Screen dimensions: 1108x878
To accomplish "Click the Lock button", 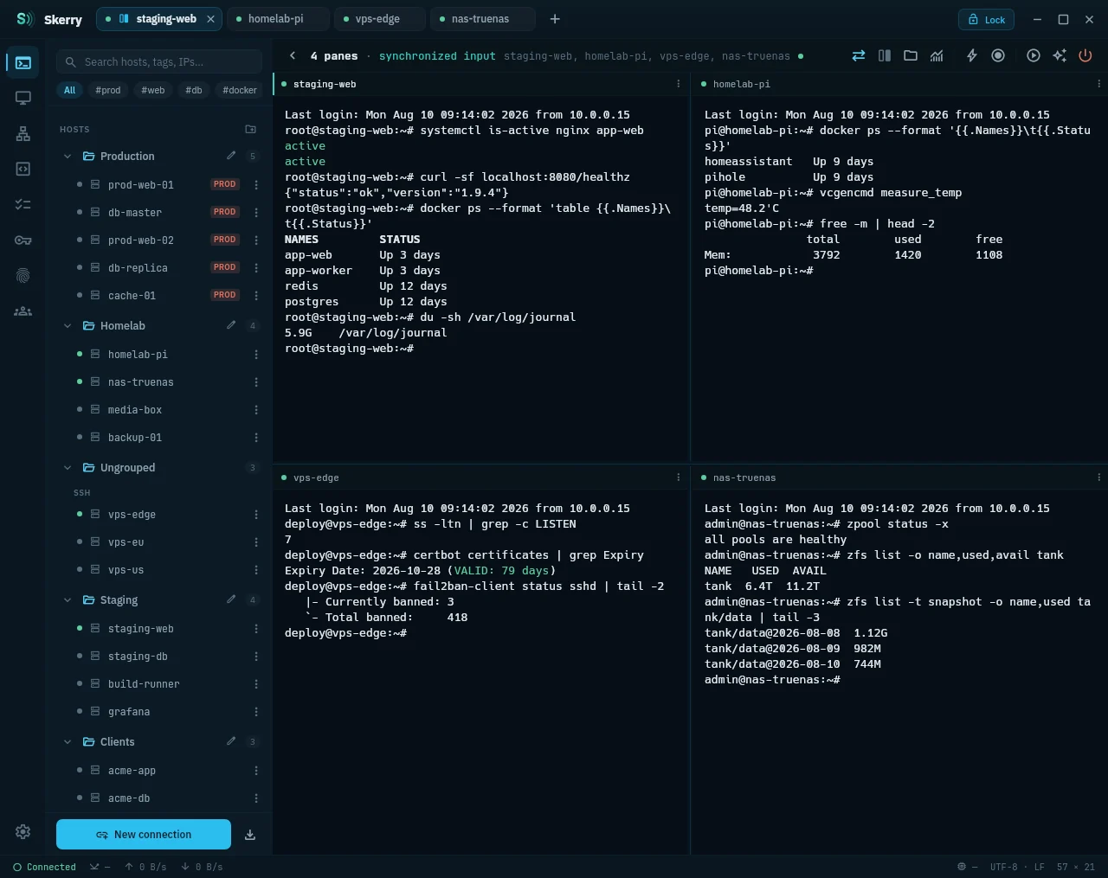I will point(986,19).
